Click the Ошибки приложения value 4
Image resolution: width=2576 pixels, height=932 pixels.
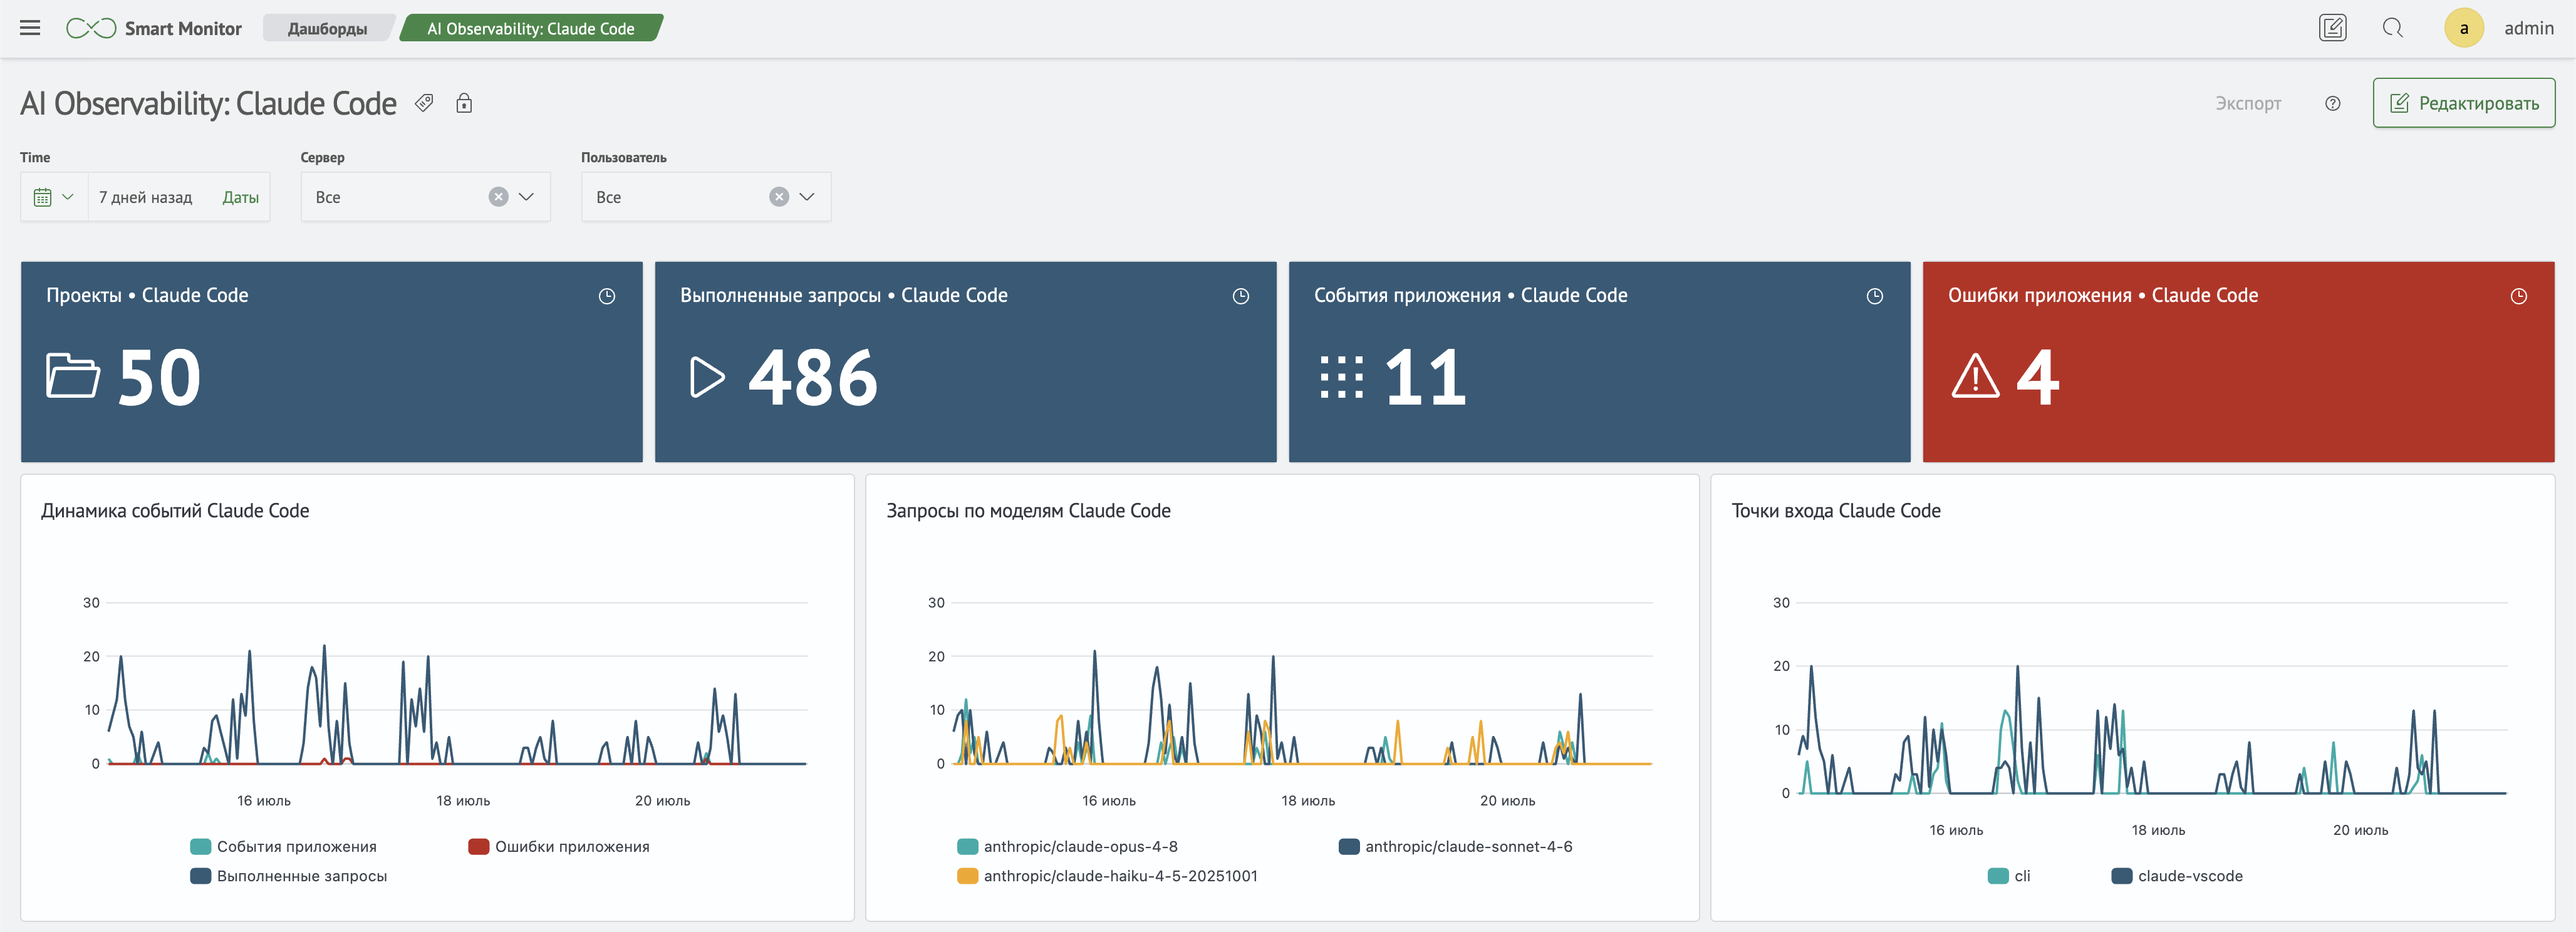coord(2038,378)
